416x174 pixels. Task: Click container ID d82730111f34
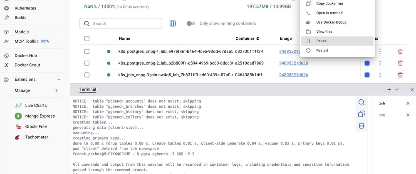249,51
